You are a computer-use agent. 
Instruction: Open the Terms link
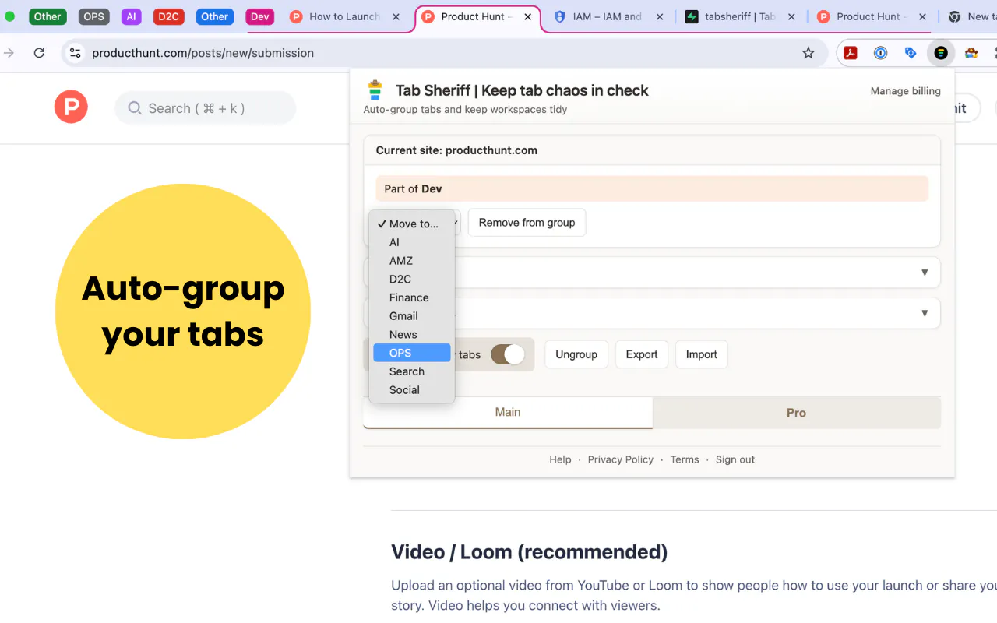(685, 459)
